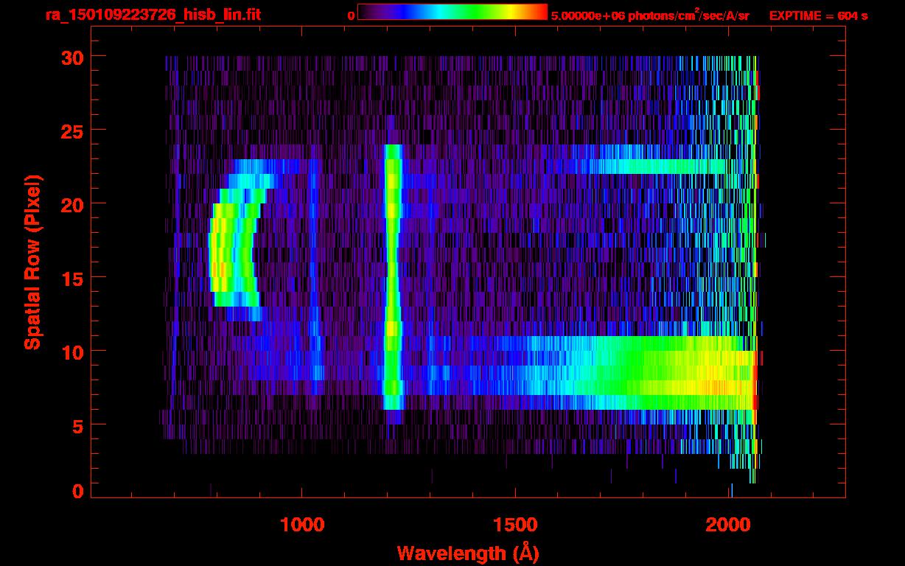The height and width of the screenshot is (566, 905).
Task: Click the bright vertical emission line near 1216 Å
Action: (x=392, y=277)
